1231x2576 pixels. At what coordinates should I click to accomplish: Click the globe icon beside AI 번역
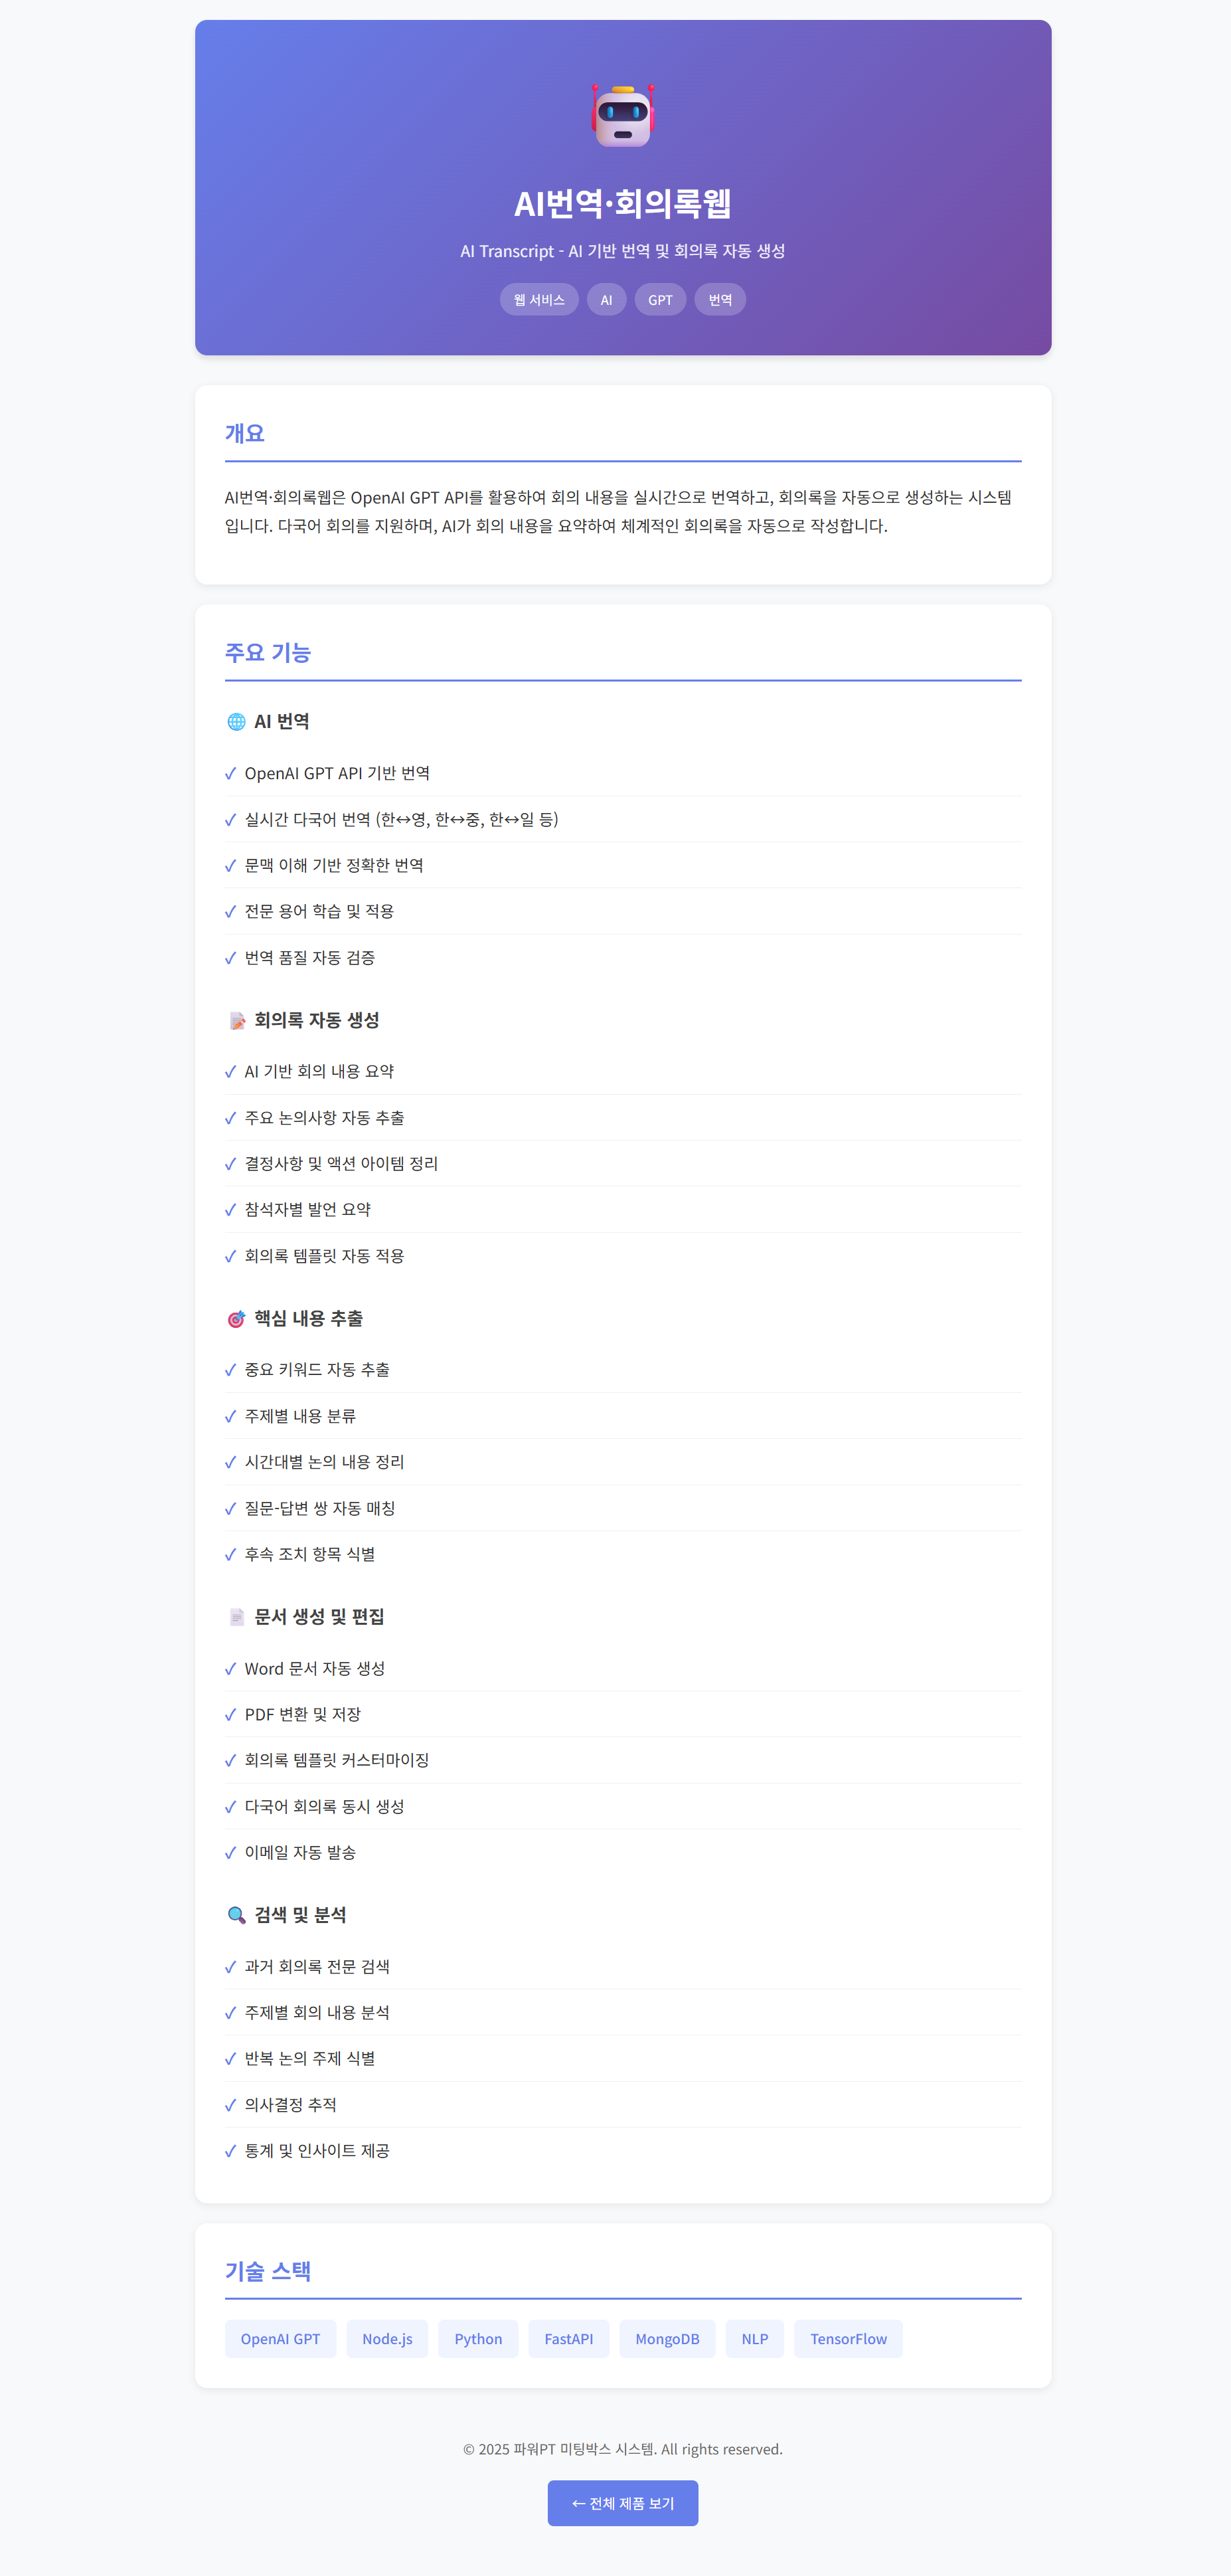pos(237,722)
